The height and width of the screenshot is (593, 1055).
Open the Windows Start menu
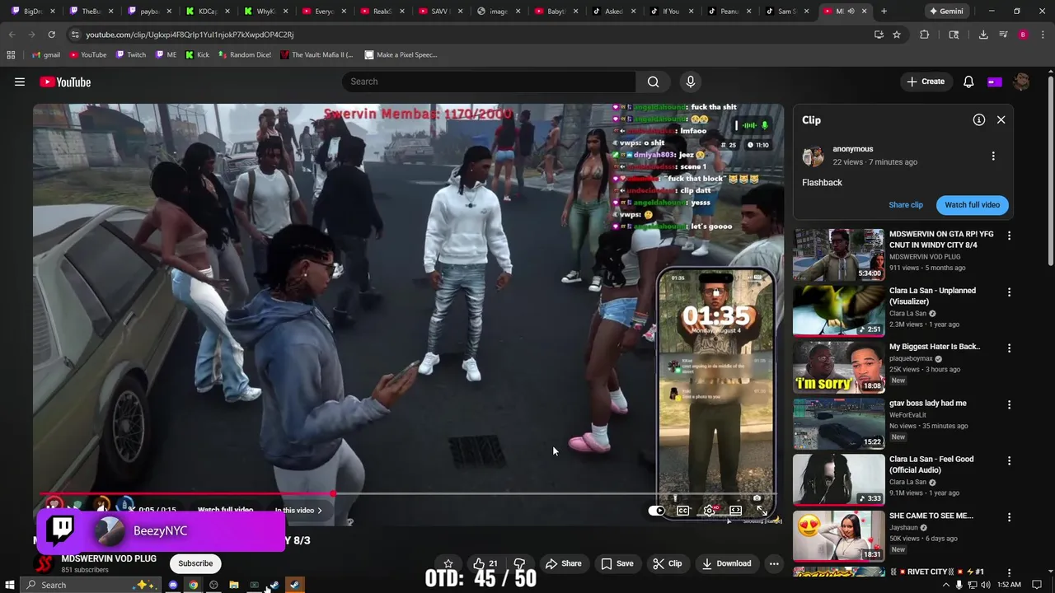(x=10, y=585)
